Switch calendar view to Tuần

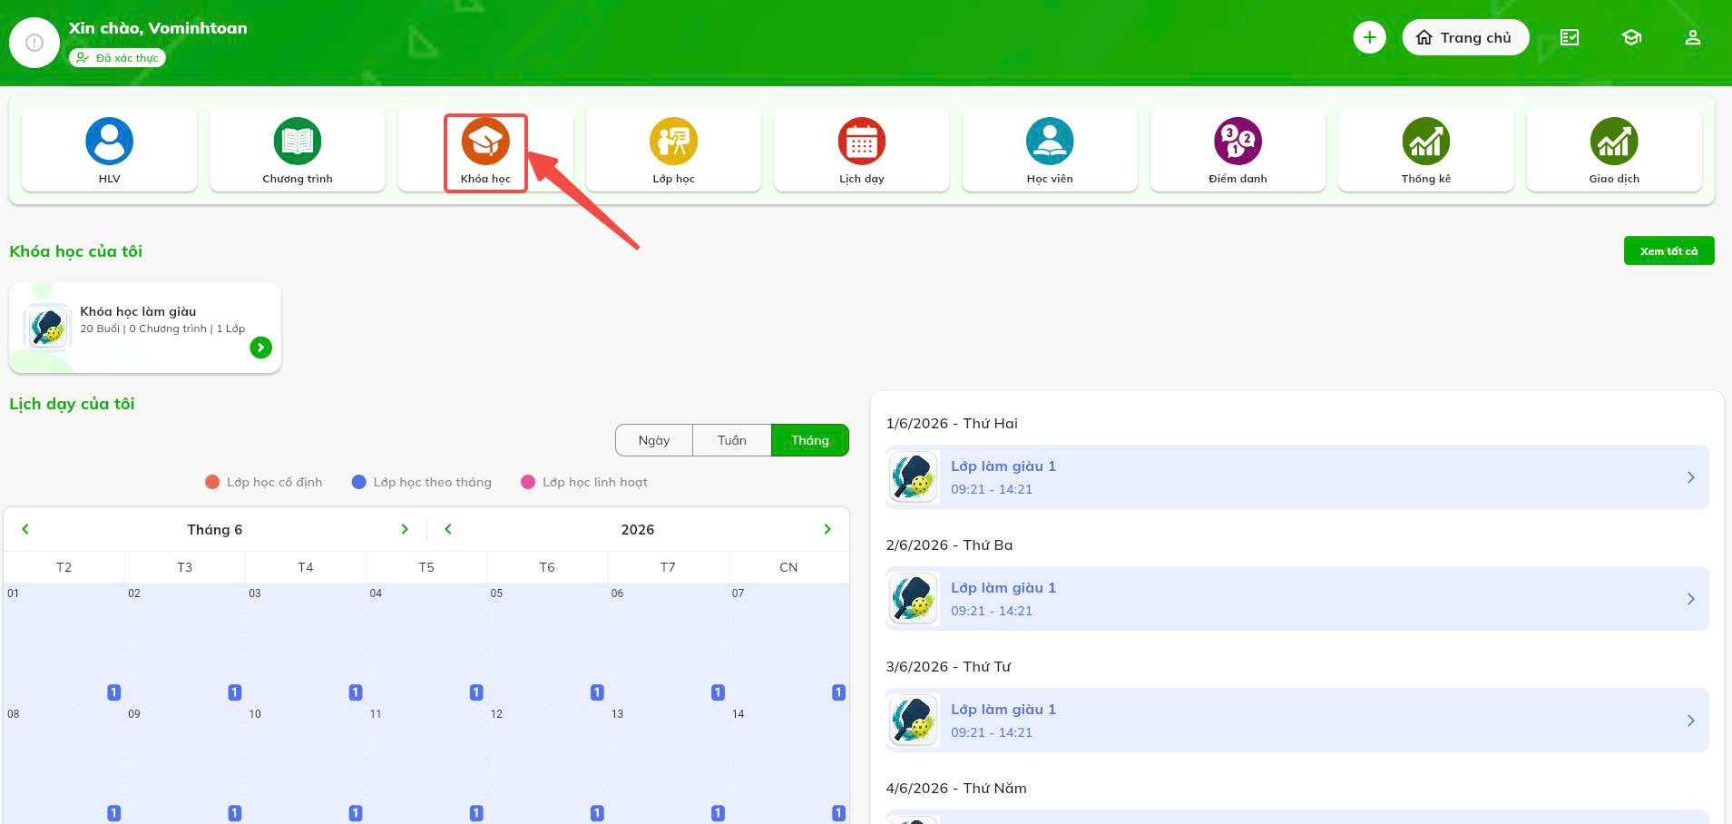coord(731,440)
